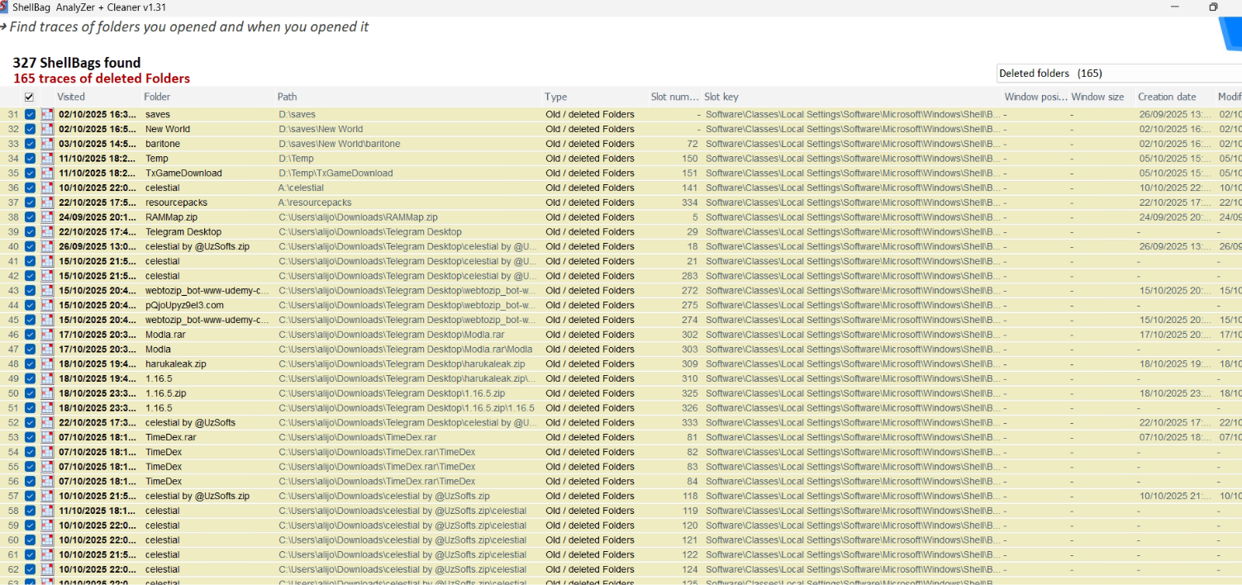Click the row icon for resourcepacks entry
The width and height of the screenshot is (1242, 585).
pyautogui.click(x=48, y=202)
